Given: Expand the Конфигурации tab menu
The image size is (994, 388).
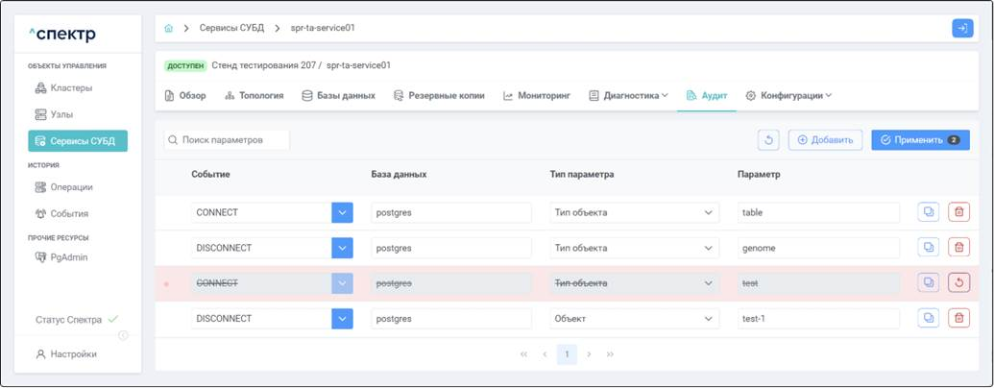Looking at the screenshot, I should (788, 96).
